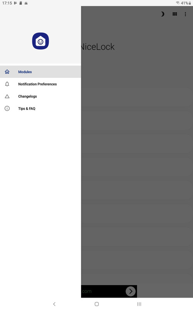
Task: Tap the Wi-Fi status icon
Action: [178, 3]
